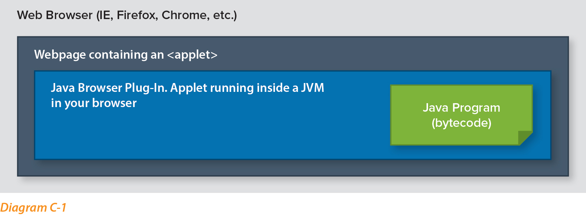Viewport: 586px width, 218px height.
Task: Click 'Applet running inside a JVM' text
Action: [x=247, y=88]
